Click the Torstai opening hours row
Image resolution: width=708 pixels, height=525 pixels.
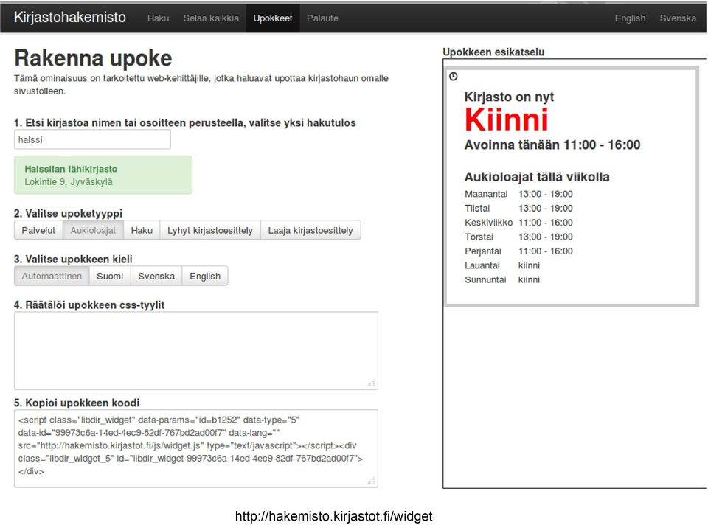(x=518, y=237)
